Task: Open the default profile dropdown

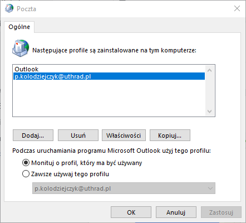Action: point(124,188)
